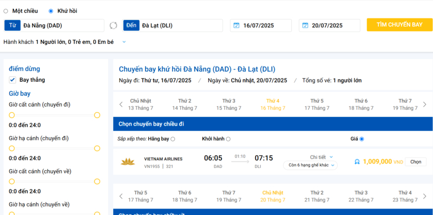Go to previous week in return date strip
The width and height of the screenshot is (433, 215).
121,196
